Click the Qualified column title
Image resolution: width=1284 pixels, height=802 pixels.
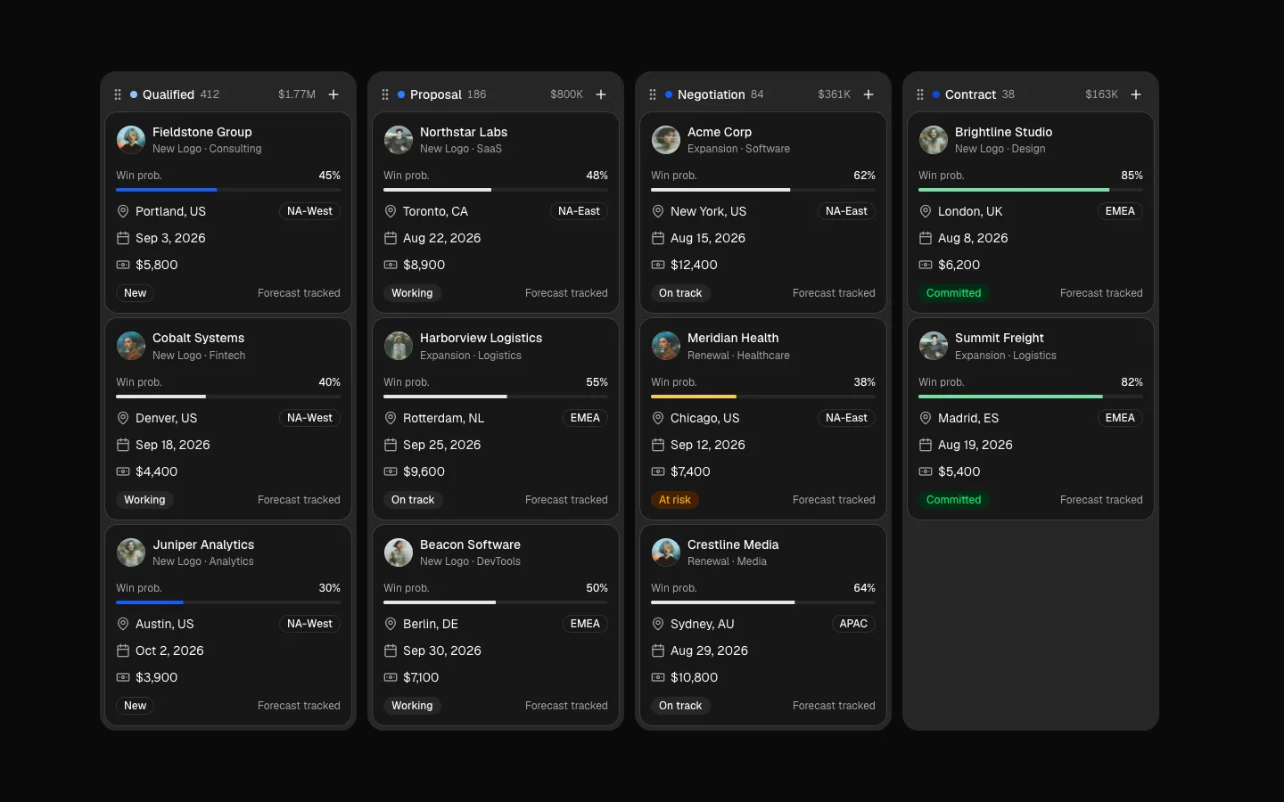tap(169, 94)
